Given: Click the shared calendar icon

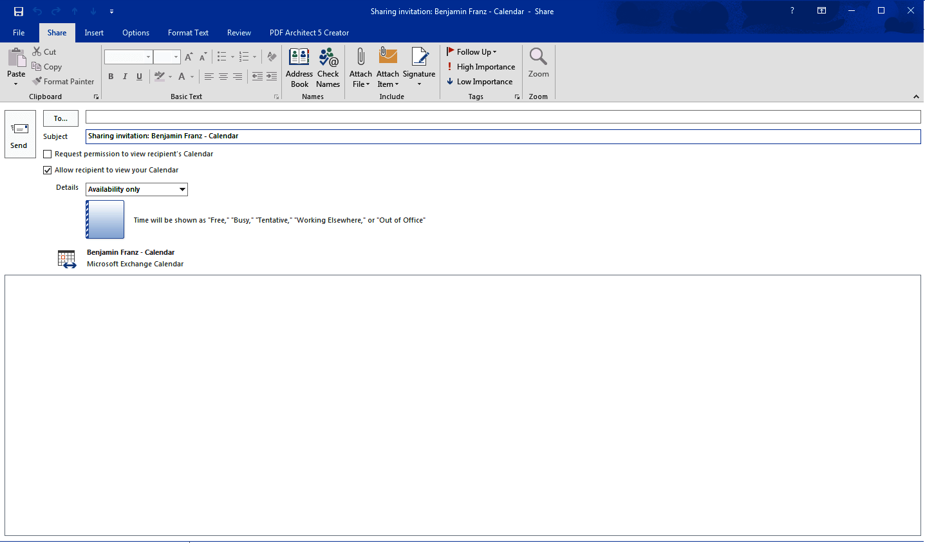Looking at the screenshot, I should 67,259.
